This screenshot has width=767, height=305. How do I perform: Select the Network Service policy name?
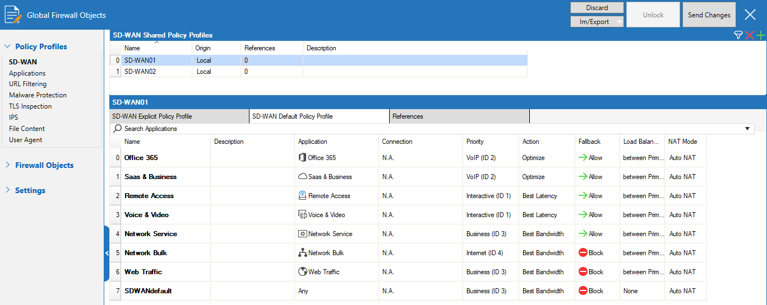(x=151, y=234)
